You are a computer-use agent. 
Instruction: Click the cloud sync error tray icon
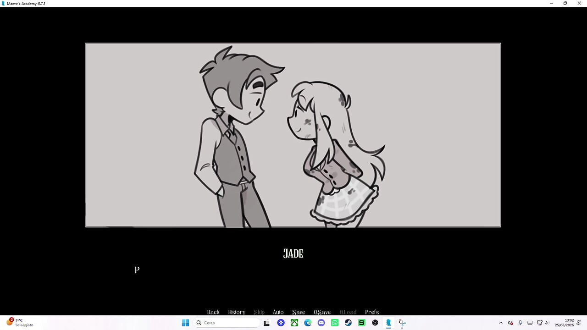click(510, 323)
